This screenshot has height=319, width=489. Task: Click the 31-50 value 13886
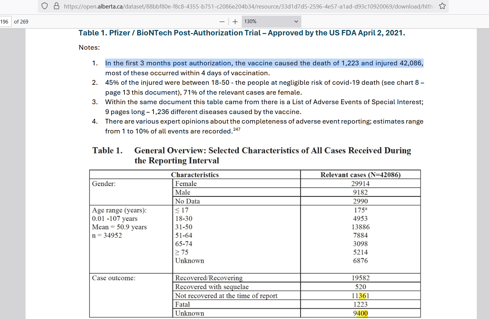[360, 227]
